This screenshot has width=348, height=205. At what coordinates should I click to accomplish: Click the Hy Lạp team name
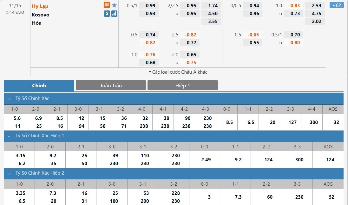(x=40, y=6)
